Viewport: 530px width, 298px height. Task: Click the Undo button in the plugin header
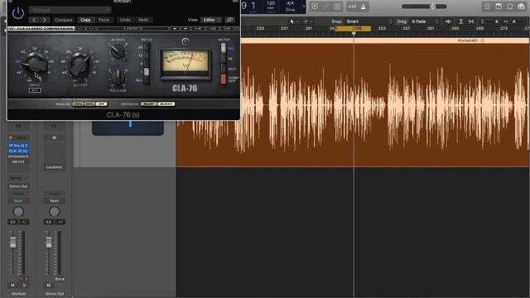(125, 20)
